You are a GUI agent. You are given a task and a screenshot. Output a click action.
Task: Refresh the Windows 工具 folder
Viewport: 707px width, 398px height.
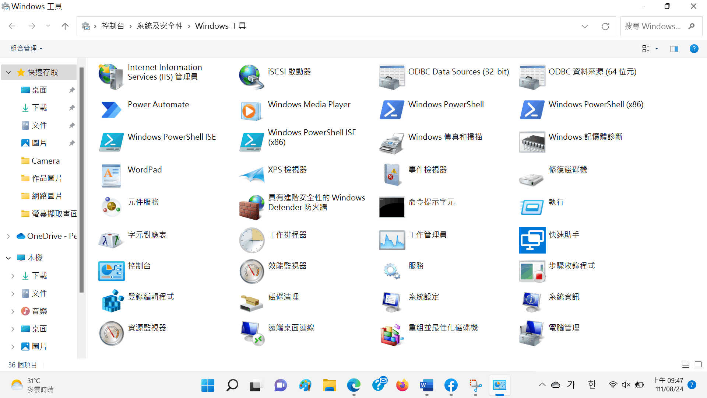(x=605, y=26)
